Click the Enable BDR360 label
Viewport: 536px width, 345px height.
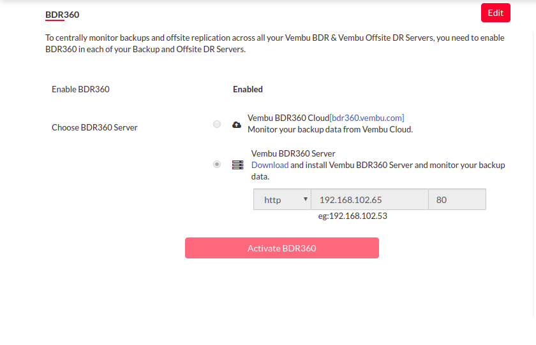(80, 89)
